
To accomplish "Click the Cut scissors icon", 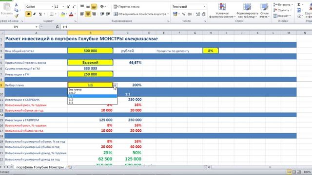I will coord(16,4).
